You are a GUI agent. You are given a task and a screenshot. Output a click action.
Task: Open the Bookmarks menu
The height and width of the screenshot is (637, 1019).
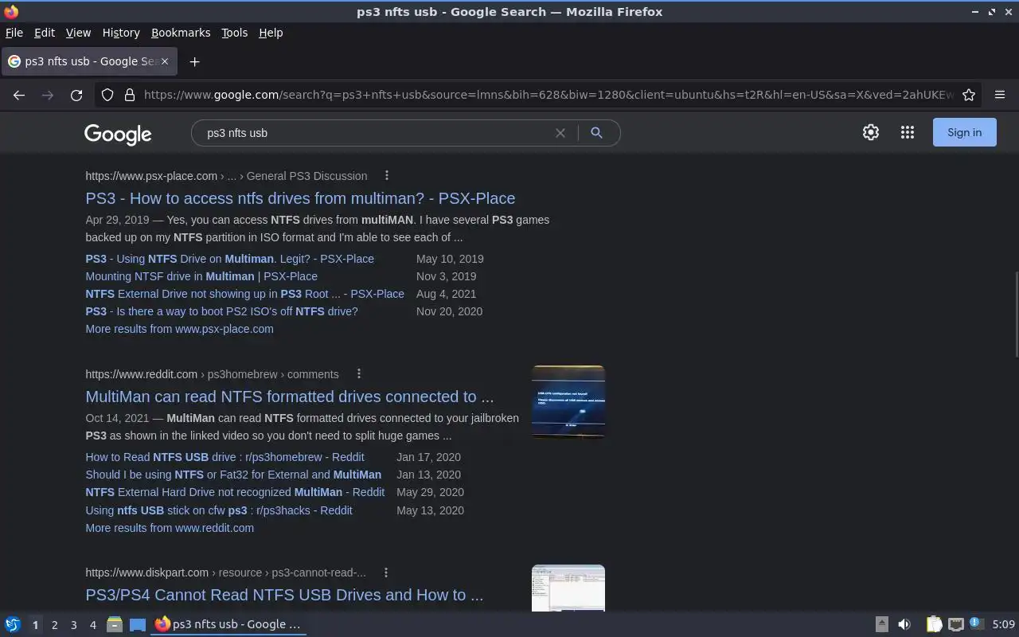[181, 33]
